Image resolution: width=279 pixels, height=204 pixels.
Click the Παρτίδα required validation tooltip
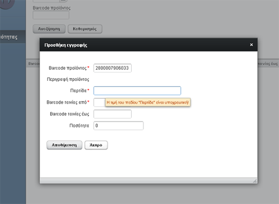coord(148,103)
